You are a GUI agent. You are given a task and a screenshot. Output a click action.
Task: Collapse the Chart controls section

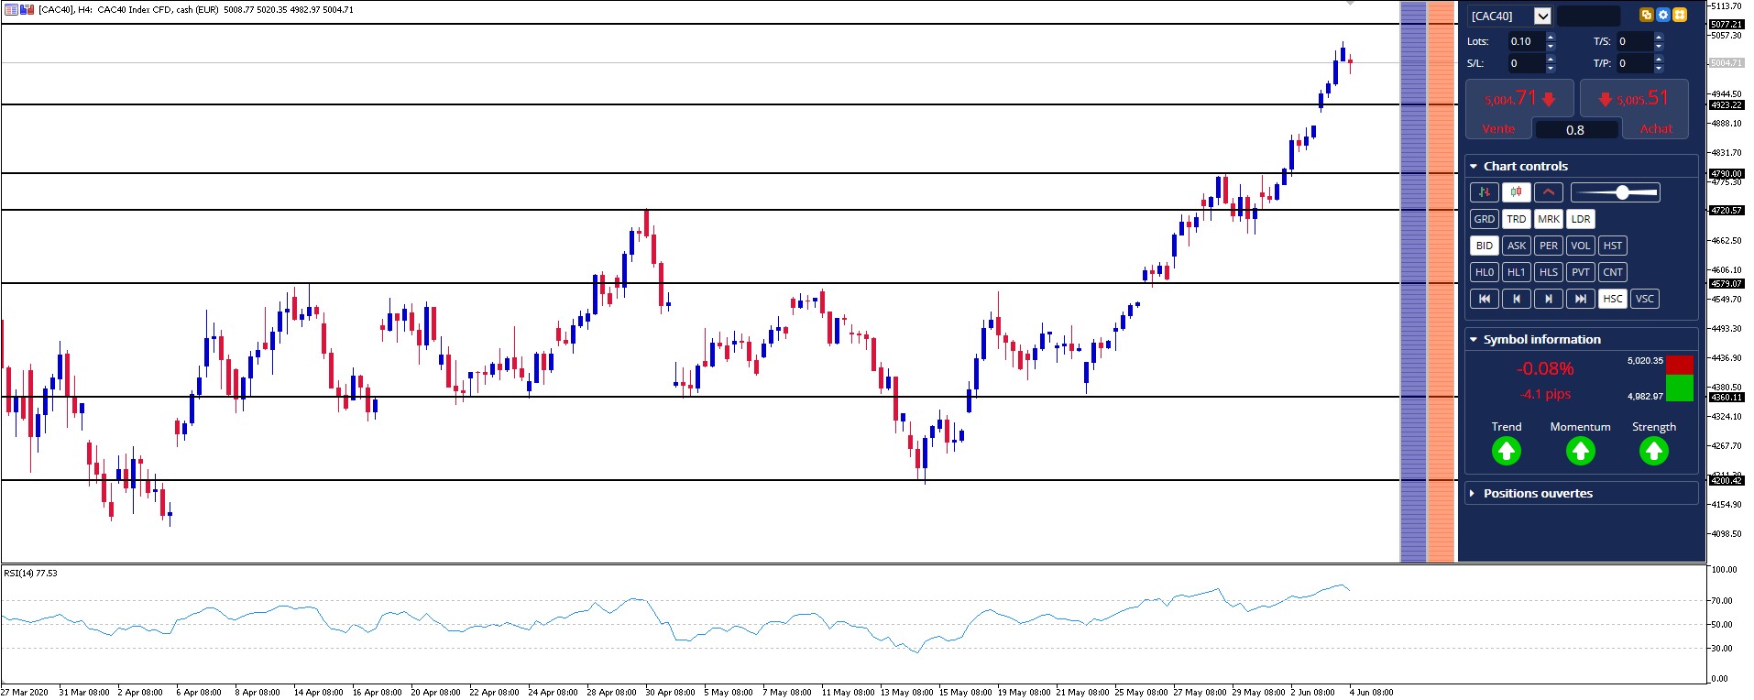1474,167
